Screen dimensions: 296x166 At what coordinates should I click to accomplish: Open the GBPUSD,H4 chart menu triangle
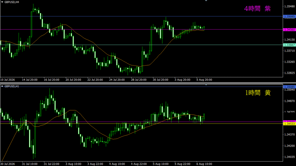[x=2, y=2]
